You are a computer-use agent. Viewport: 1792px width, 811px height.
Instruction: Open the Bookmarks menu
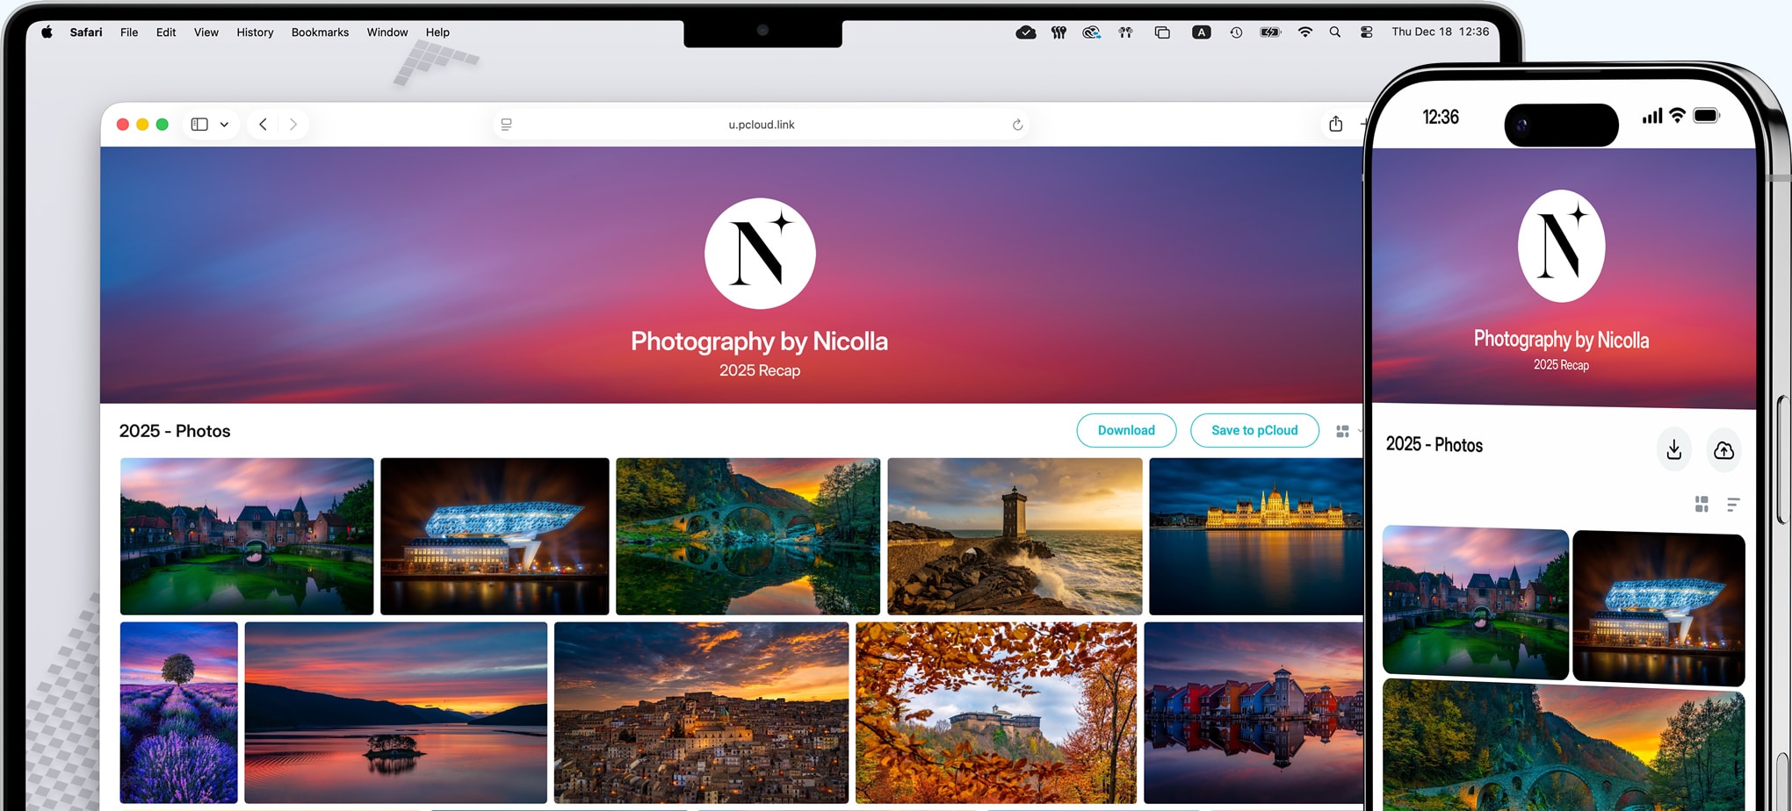click(320, 32)
